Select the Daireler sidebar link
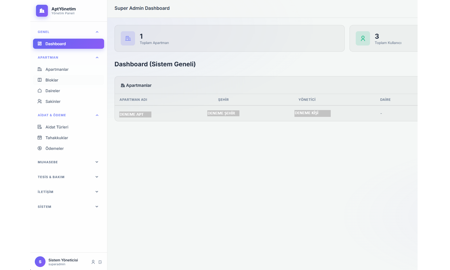Screen dimensions: 450x270 (x=53, y=91)
